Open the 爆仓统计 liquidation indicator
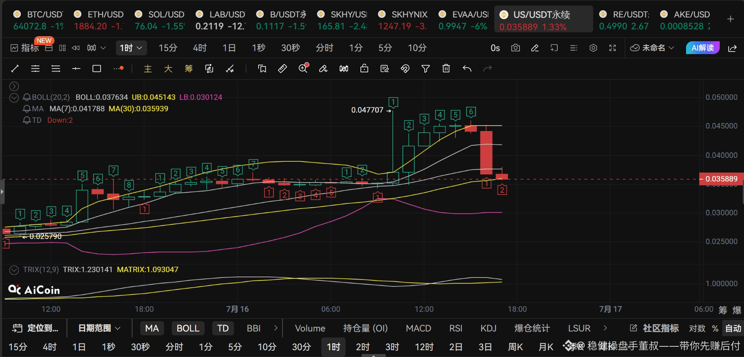This screenshot has height=357, width=744. 532,328
